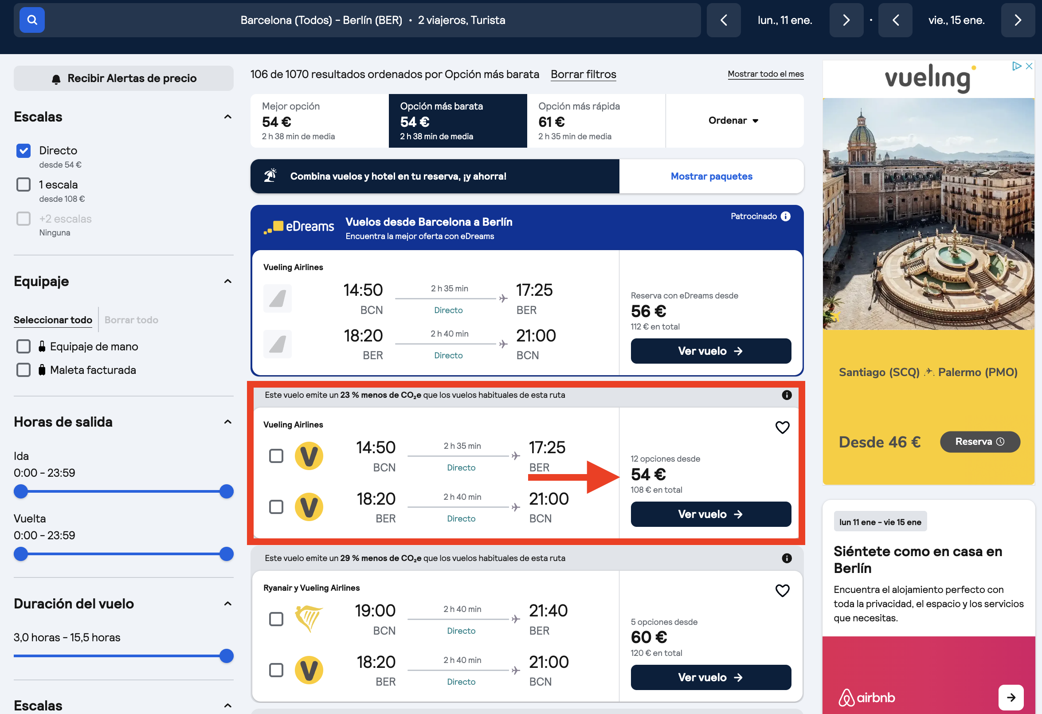The height and width of the screenshot is (714, 1042).
Task: Click the eDreams logo in sponsored banner
Action: coord(298,227)
